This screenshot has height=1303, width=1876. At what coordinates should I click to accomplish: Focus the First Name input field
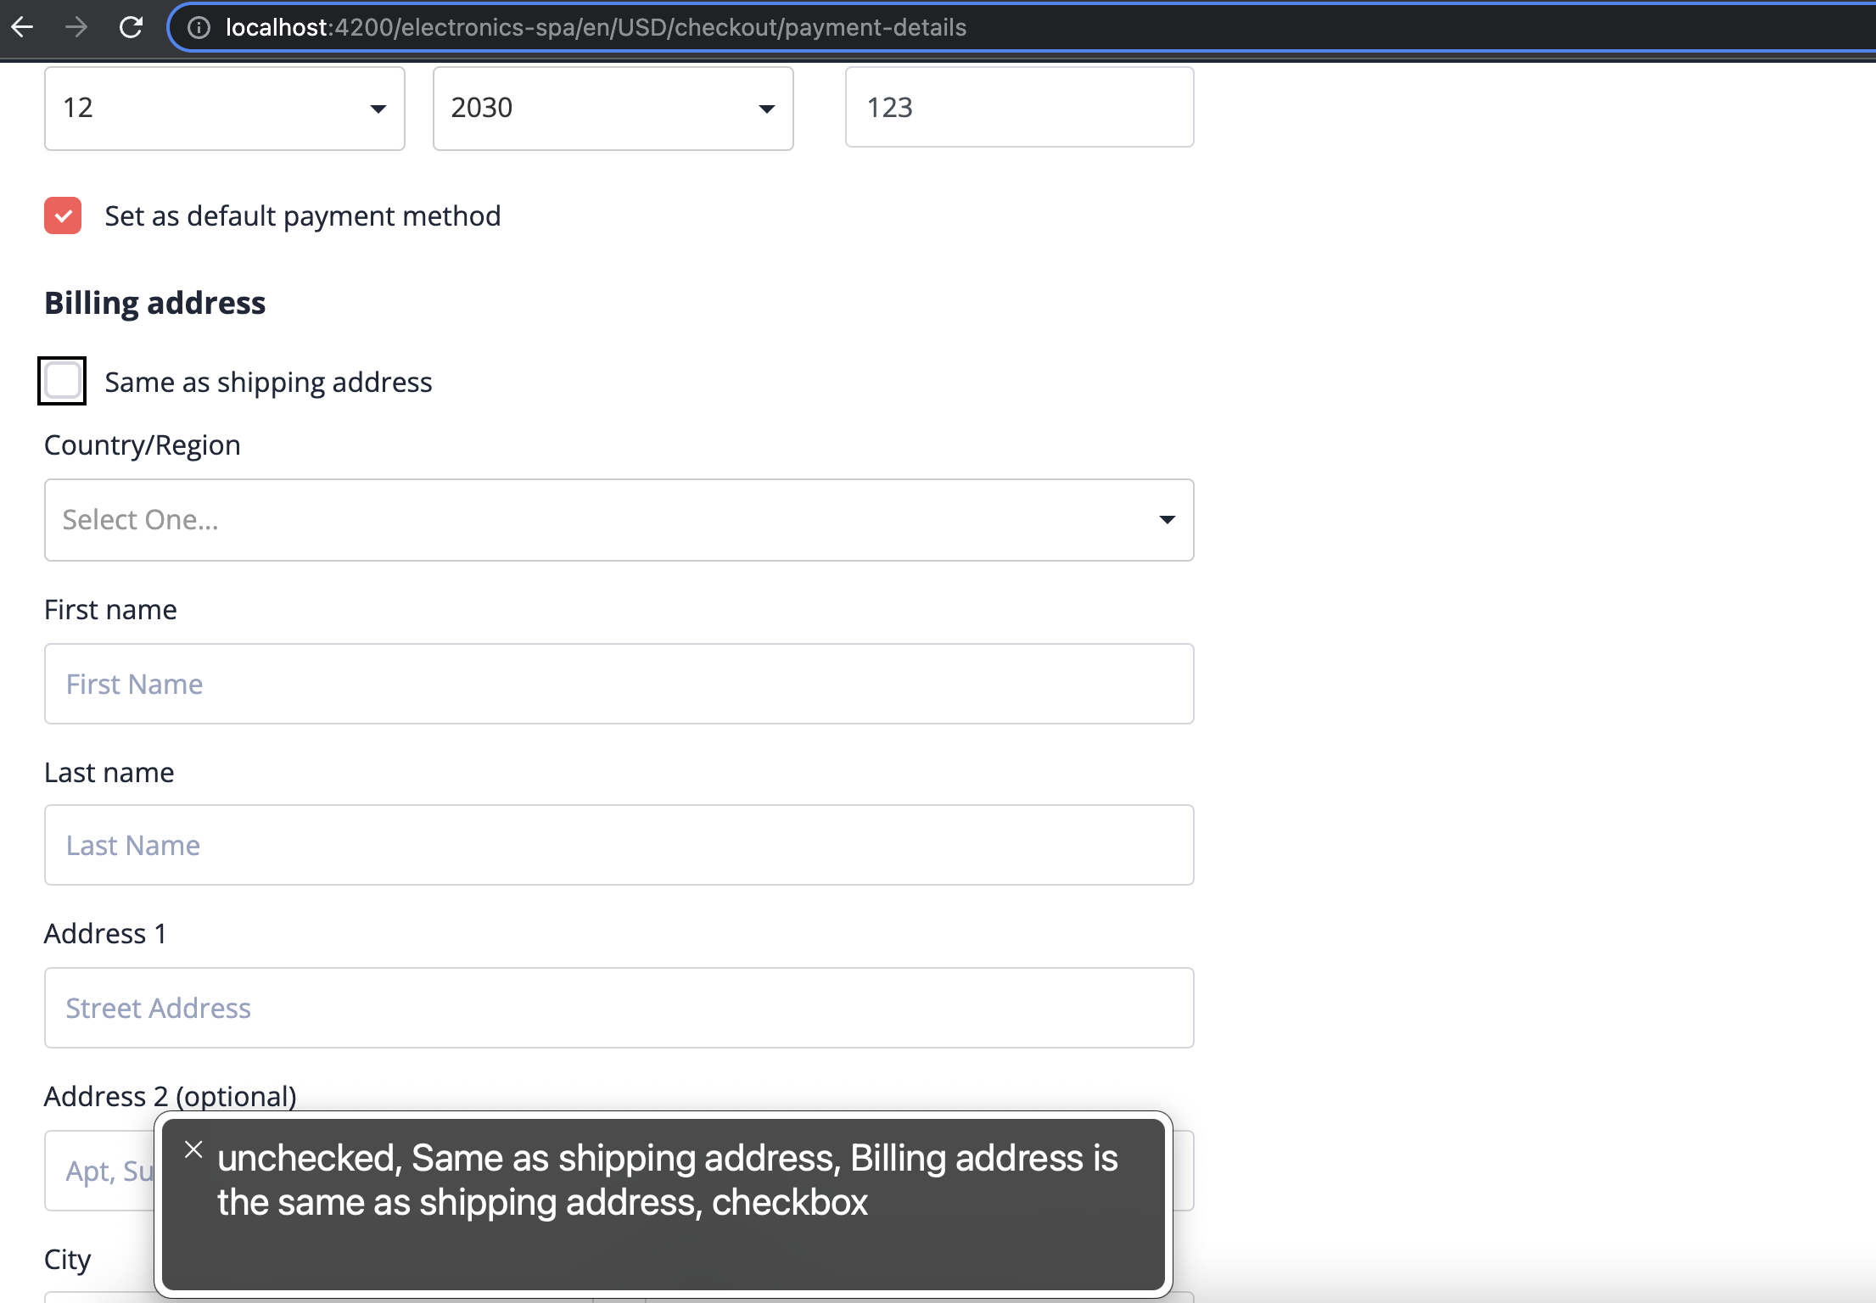click(619, 684)
